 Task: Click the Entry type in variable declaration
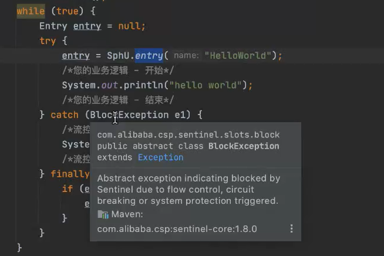tap(53, 26)
